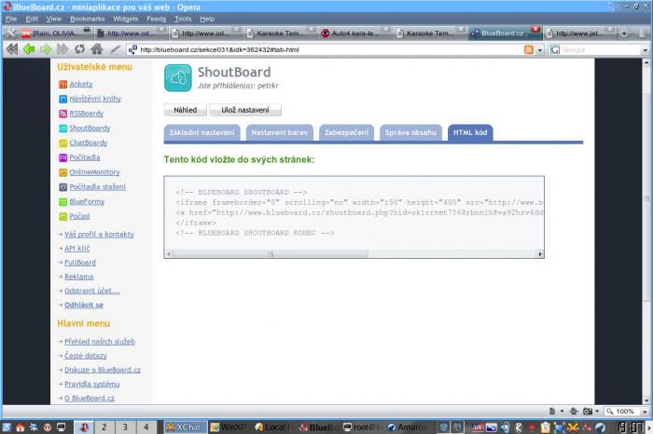Click the Náhled button
653x434 pixels.
point(185,110)
